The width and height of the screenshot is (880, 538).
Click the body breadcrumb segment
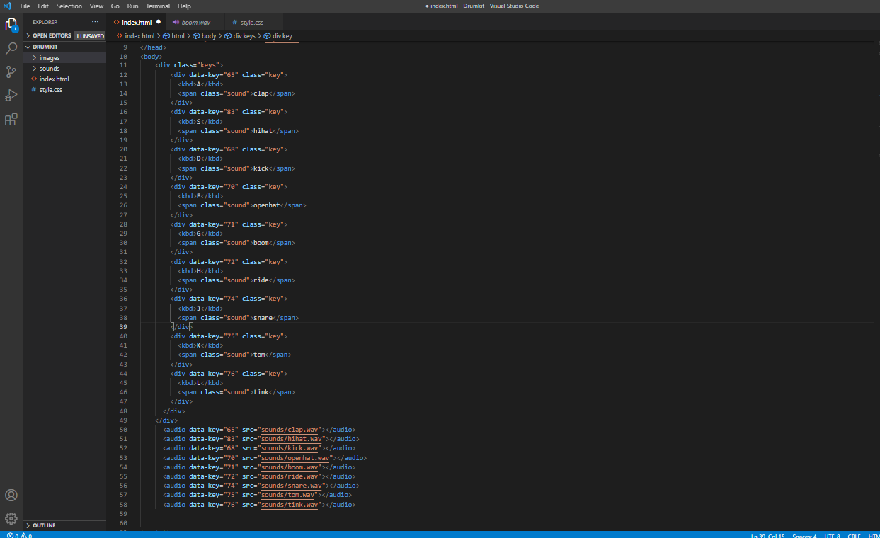209,35
